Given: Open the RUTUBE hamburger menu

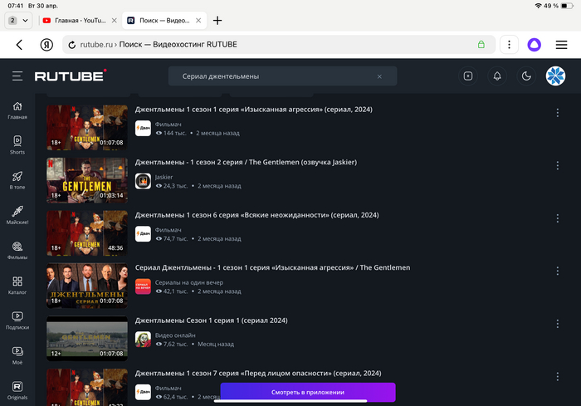Looking at the screenshot, I should click(17, 76).
